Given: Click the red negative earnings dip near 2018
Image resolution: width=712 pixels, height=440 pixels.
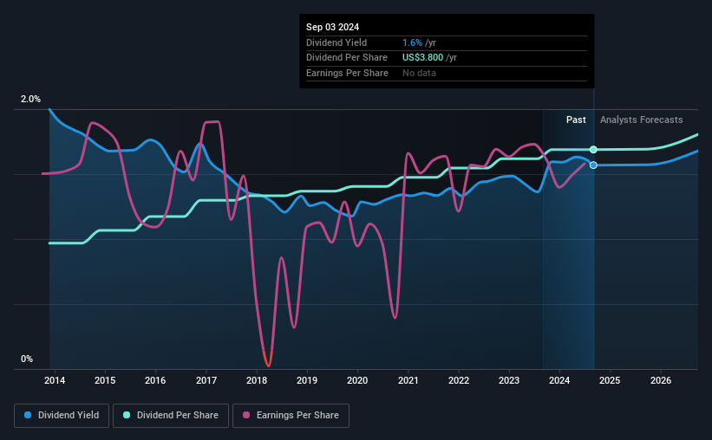Looking at the screenshot, I should 268,359.
